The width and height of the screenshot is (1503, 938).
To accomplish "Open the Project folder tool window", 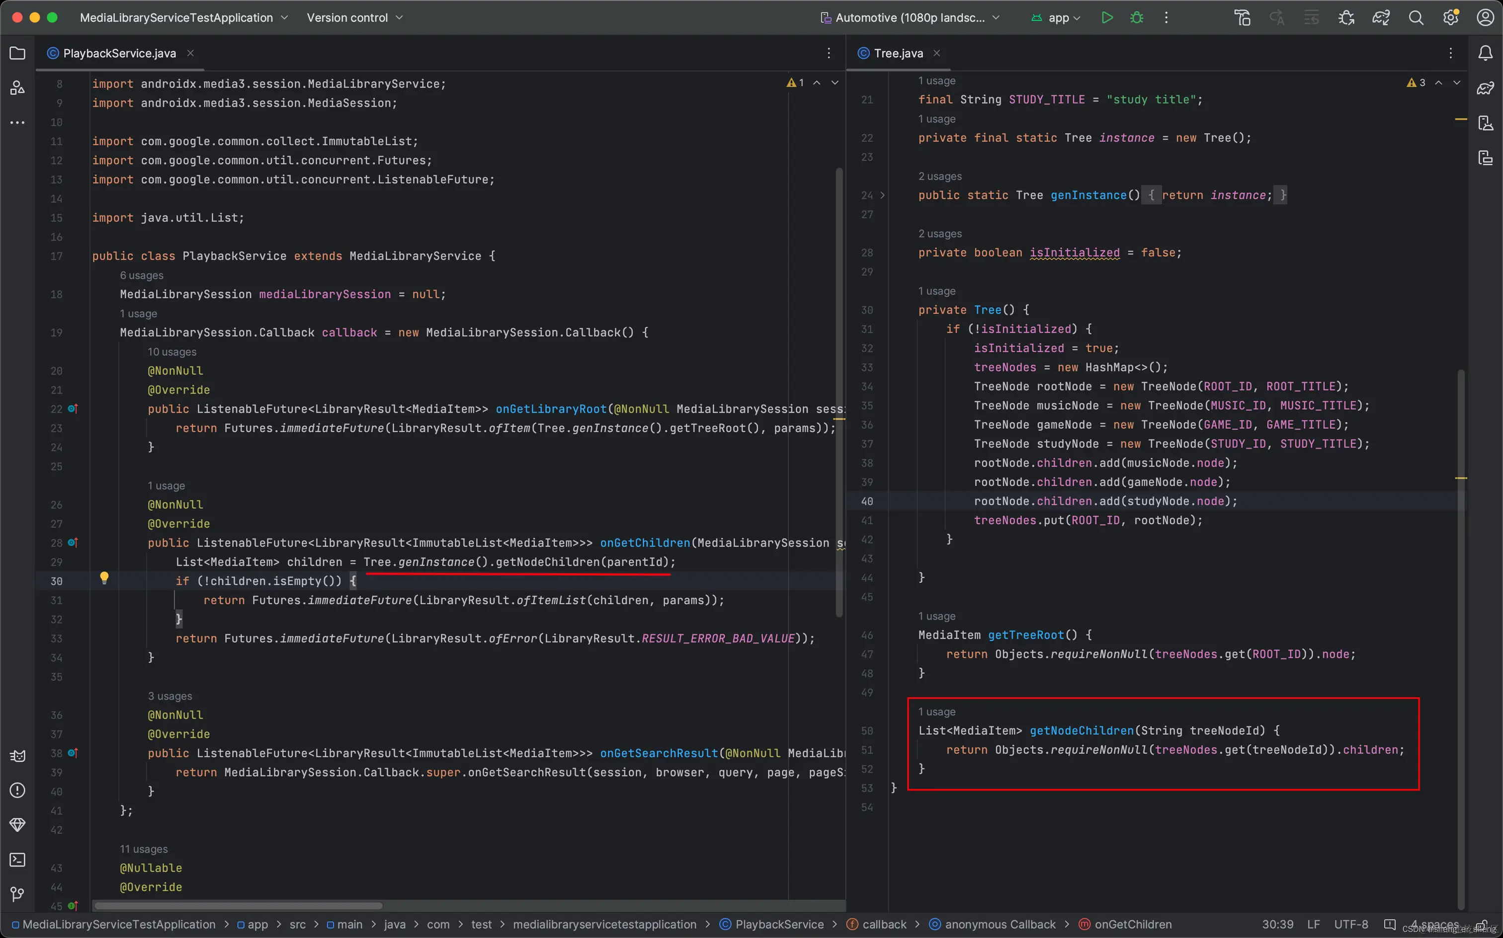I will 17,53.
